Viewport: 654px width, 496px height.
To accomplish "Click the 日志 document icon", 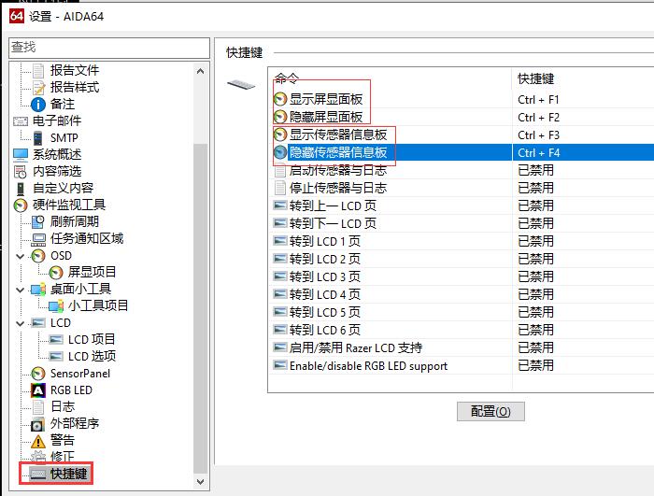I will [x=38, y=406].
